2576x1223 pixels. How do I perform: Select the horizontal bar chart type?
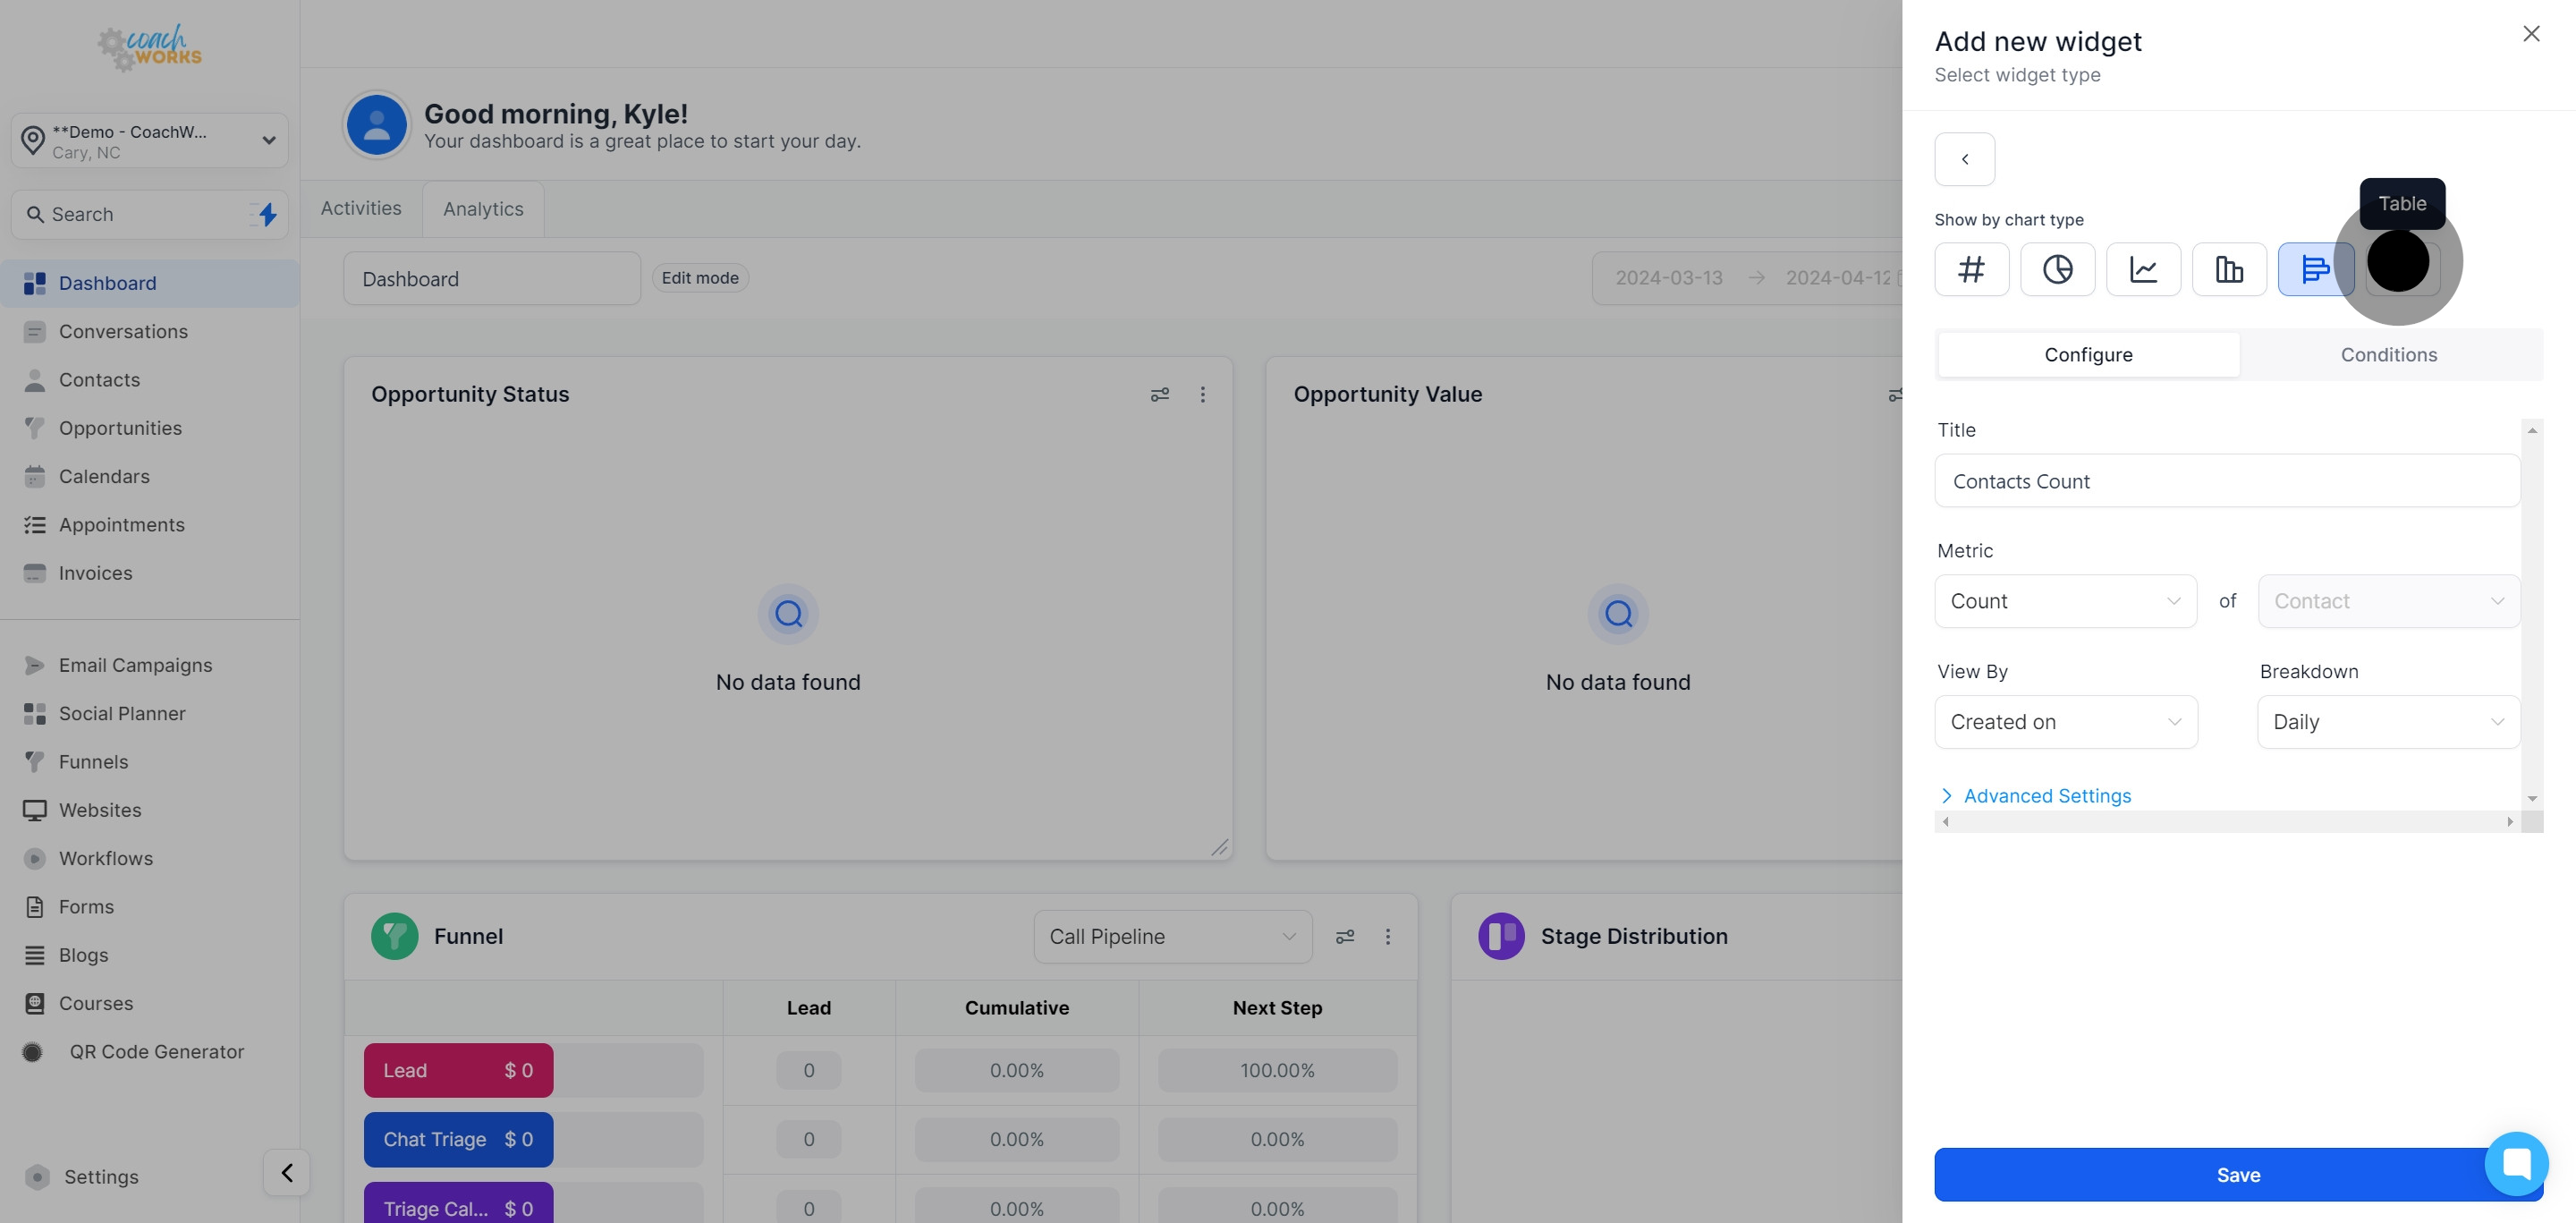point(2314,269)
